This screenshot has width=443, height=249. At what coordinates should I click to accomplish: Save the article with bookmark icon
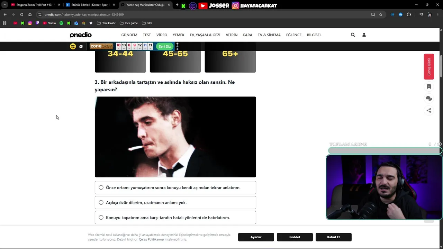(429, 86)
